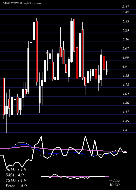The width and height of the screenshot is (136, 190).
Task: Click the NYSE PGRE MunafaSutra.com title text
Action: 23,3
